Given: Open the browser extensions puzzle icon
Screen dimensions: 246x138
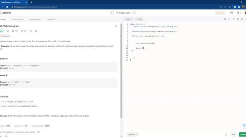Looking at the screenshot, I should click(235, 7).
